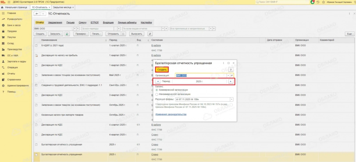The image size is (356, 162).
Task: Open the Главное section icon in sidebar
Action: coord(3,14)
